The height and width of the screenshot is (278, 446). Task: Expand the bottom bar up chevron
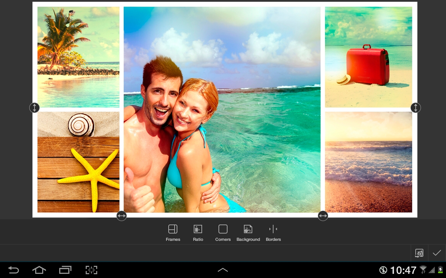pyautogui.click(x=223, y=270)
